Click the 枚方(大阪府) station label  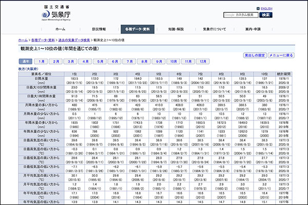[x=28, y=69]
